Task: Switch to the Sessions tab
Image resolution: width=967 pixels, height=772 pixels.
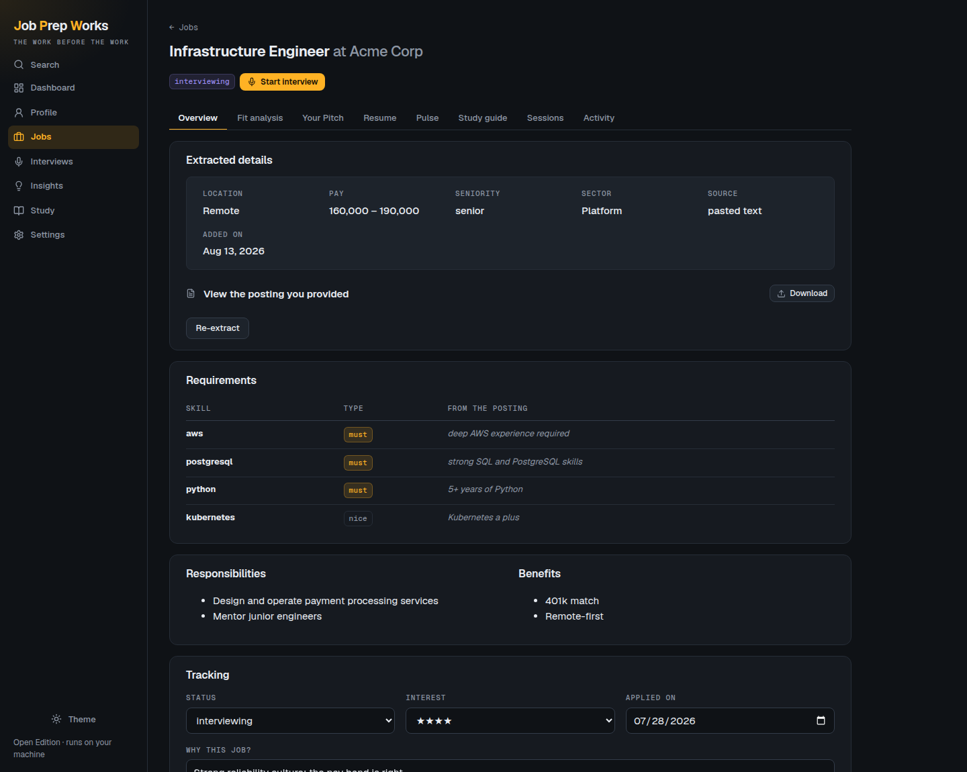Action: coord(545,118)
